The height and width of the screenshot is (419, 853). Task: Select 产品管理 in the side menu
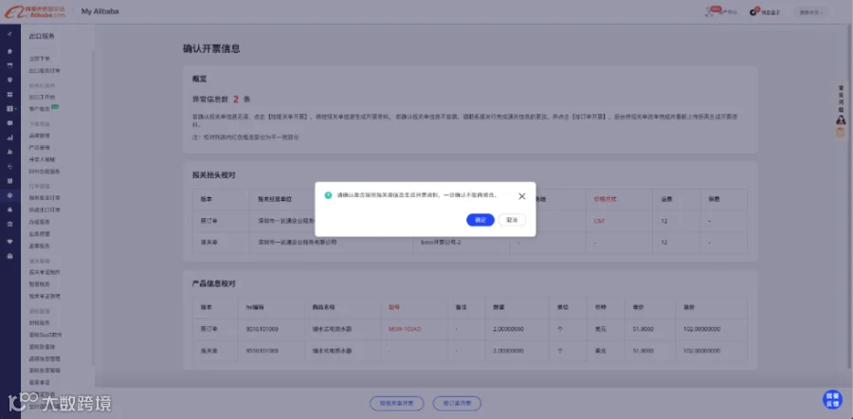(x=39, y=148)
